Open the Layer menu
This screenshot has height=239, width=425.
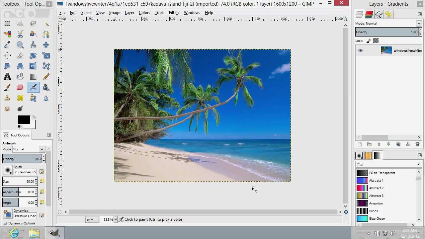(129, 13)
